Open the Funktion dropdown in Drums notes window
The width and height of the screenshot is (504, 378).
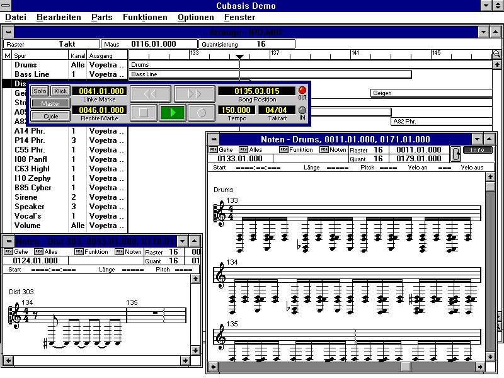coord(296,150)
